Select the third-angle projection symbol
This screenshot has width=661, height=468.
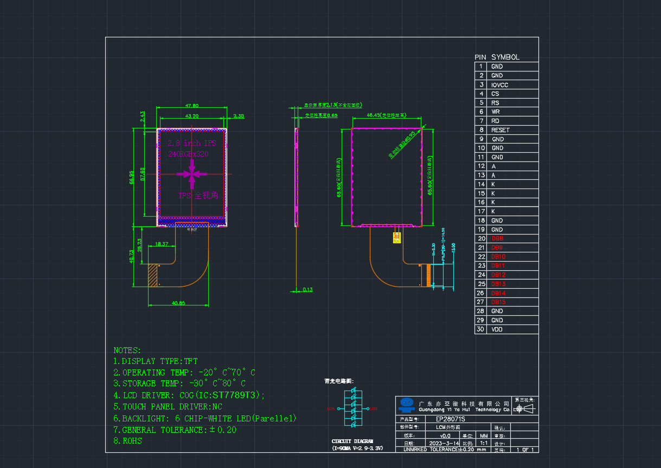pos(524,408)
